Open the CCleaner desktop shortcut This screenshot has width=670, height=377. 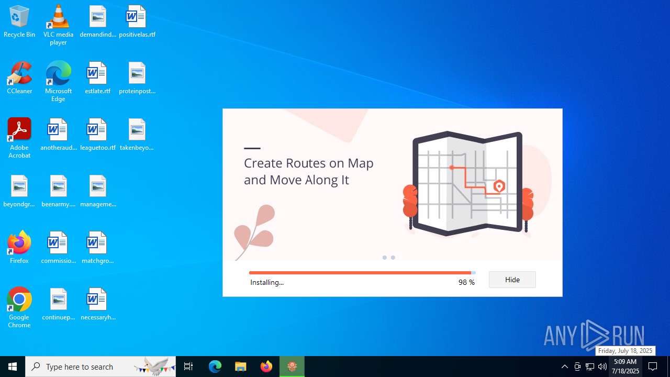click(19, 79)
